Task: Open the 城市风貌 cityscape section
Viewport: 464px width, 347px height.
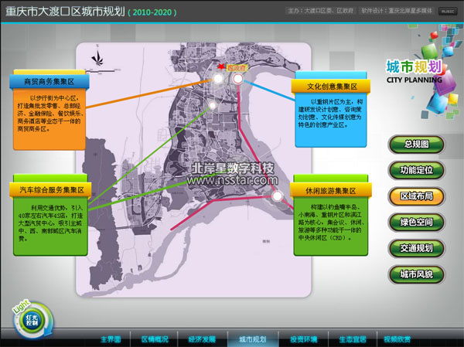Action: tap(417, 274)
